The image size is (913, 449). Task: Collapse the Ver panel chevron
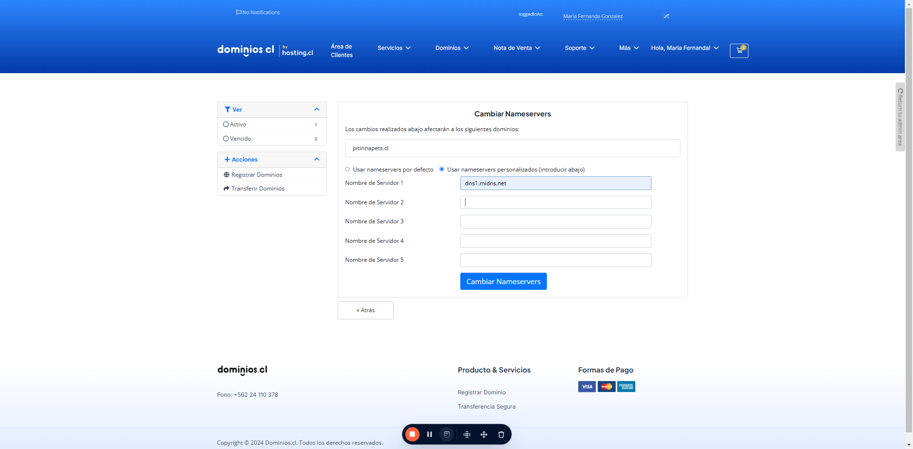(x=317, y=110)
